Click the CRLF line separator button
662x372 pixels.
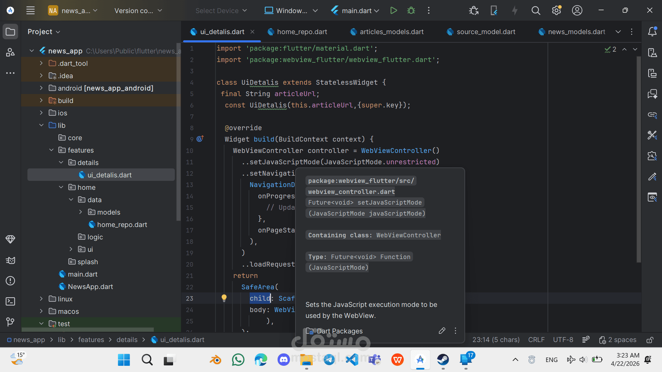click(536, 340)
